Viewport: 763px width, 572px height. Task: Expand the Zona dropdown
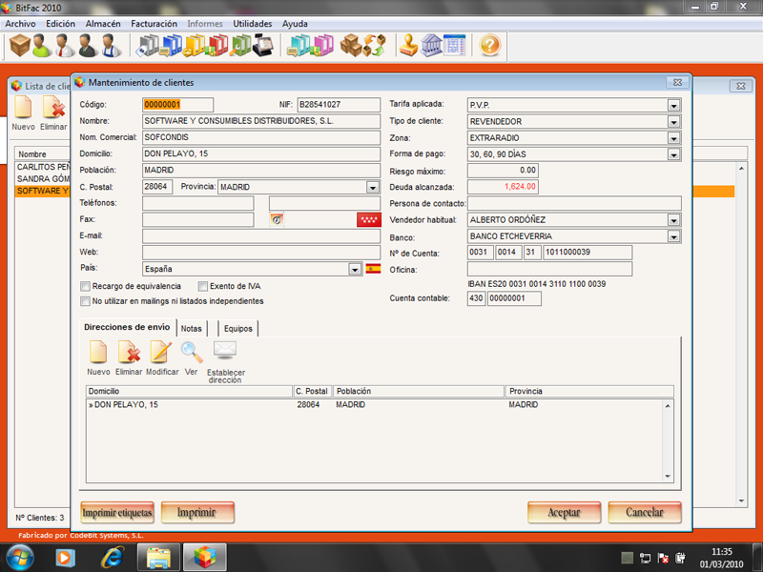tap(673, 138)
